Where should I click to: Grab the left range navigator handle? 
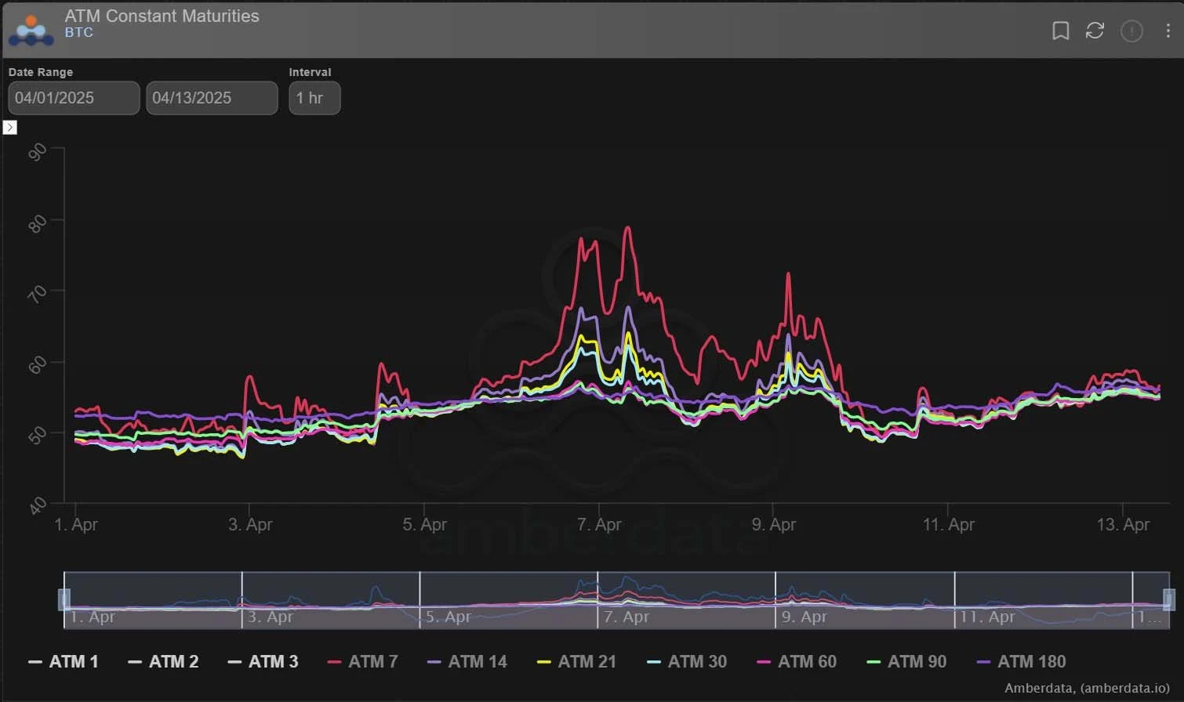pyautogui.click(x=64, y=600)
